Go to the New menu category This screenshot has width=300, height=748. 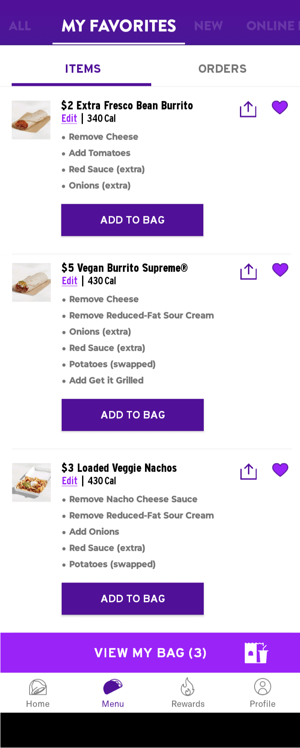(x=208, y=26)
